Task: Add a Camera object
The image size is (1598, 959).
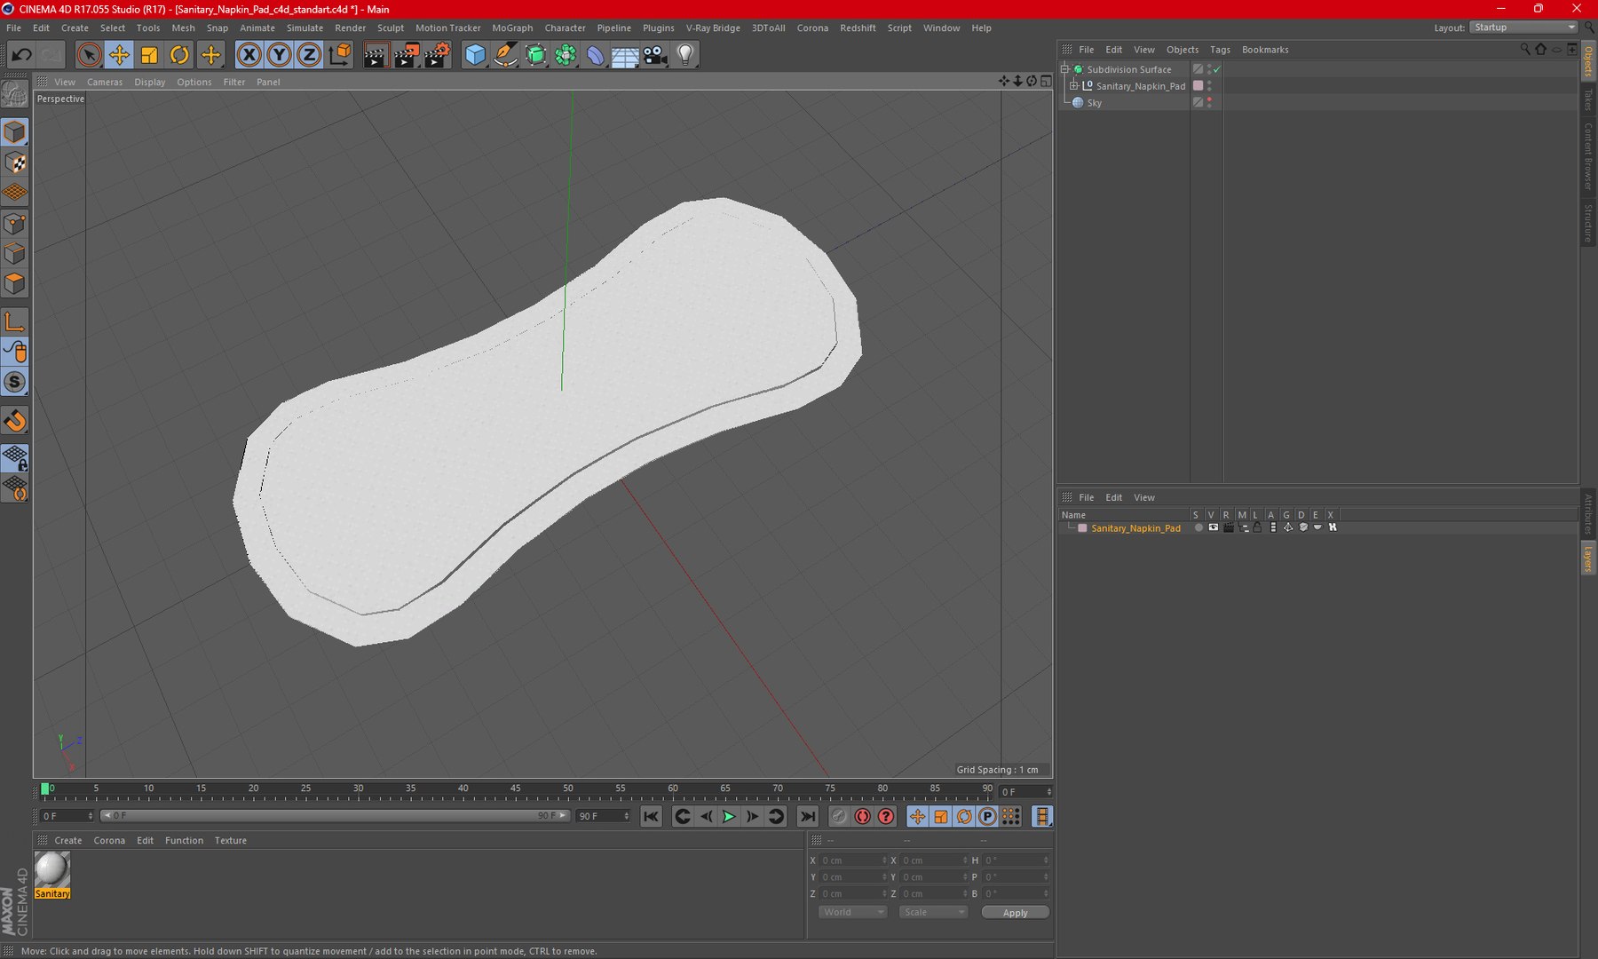Action: point(655,55)
